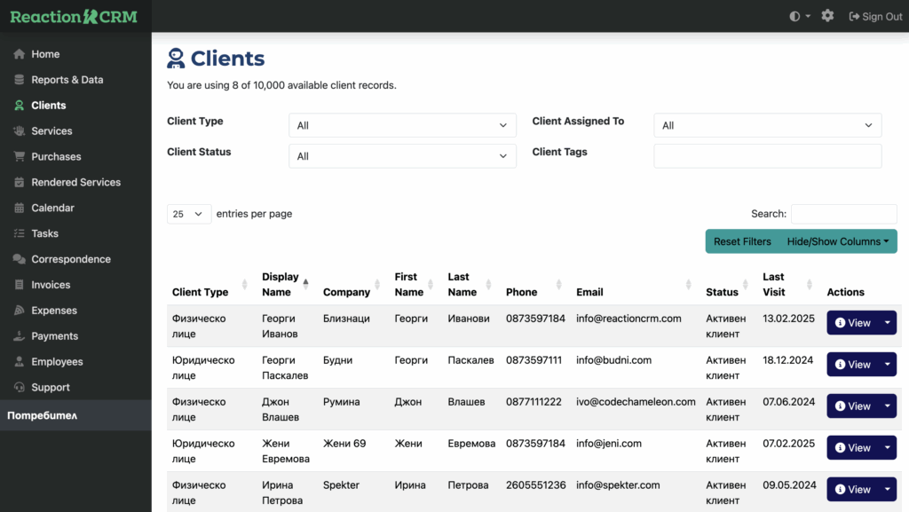The width and height of the screenshot is (909, 512).
Task: Open Reports & Data database icon
Action: (x=19, y=80)
